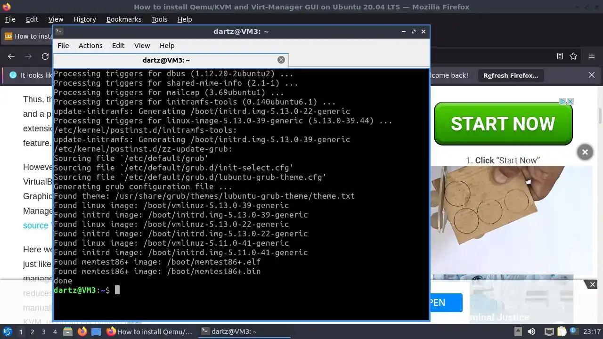This screenshot has width=603, height=339.
Task: Click the START NOW ad button
Action: click(x=503, y=124)
